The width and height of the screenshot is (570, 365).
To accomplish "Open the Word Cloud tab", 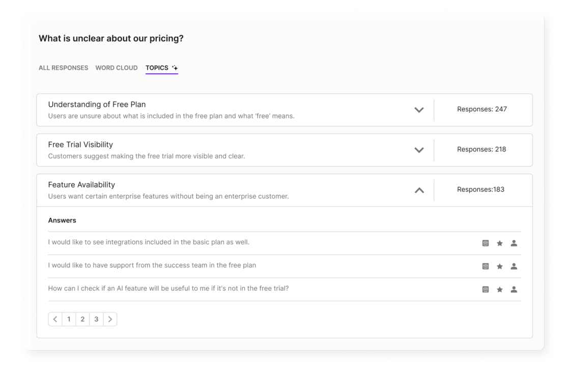I will pos(116,68).
